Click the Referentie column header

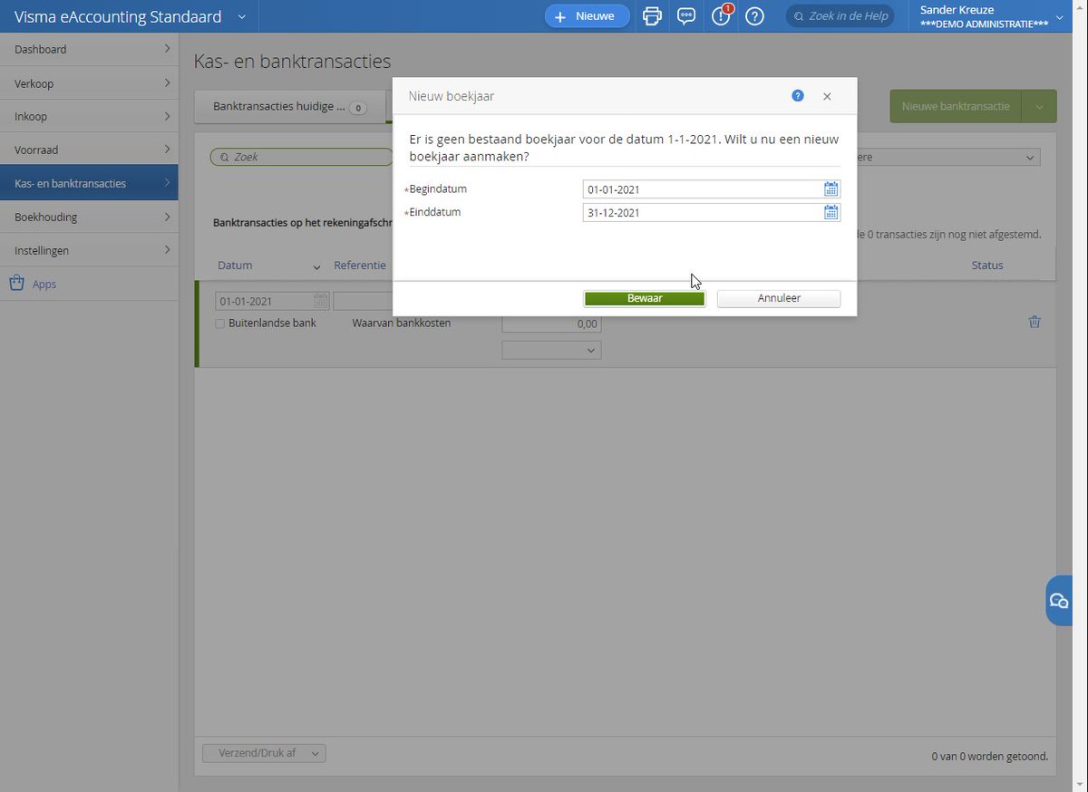[x=360, y=266]
